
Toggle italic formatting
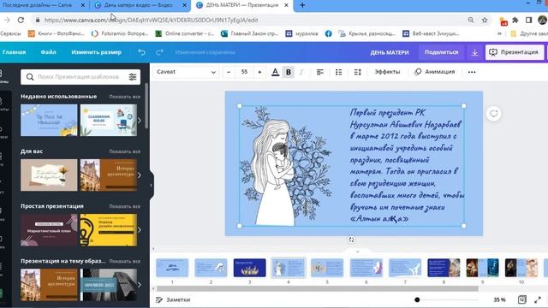point(301,72)
